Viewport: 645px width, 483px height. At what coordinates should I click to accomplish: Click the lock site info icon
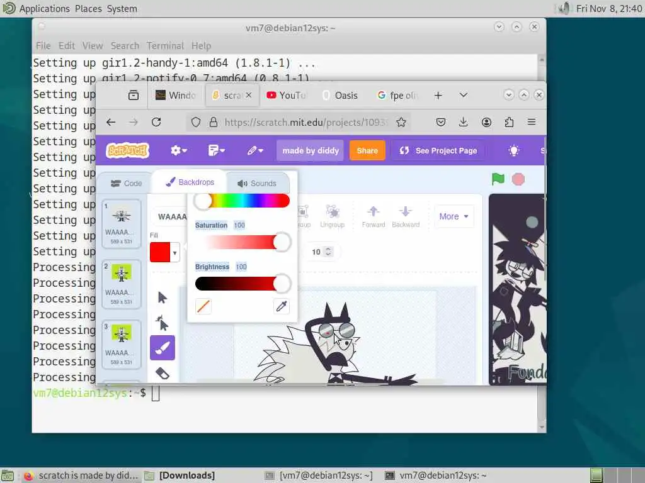tap(213, 122)
